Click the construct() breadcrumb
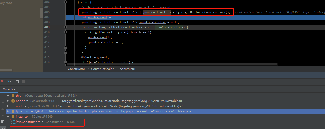Image resolution: width=325 pixels, height=129 pixels. click(x=127, y=69)
